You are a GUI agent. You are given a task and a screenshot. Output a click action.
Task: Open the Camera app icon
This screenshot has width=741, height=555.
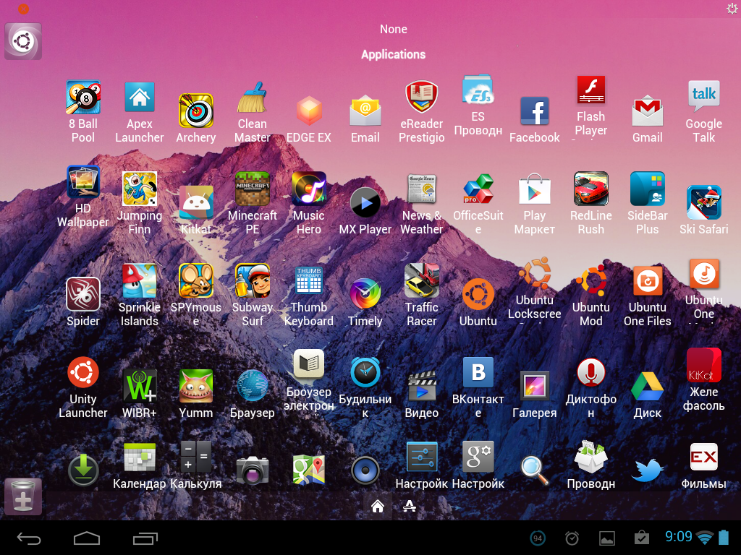[x=253, y=470]
